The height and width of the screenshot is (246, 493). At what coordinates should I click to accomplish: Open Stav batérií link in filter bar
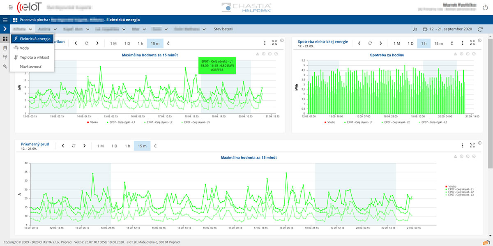point(223,29)
